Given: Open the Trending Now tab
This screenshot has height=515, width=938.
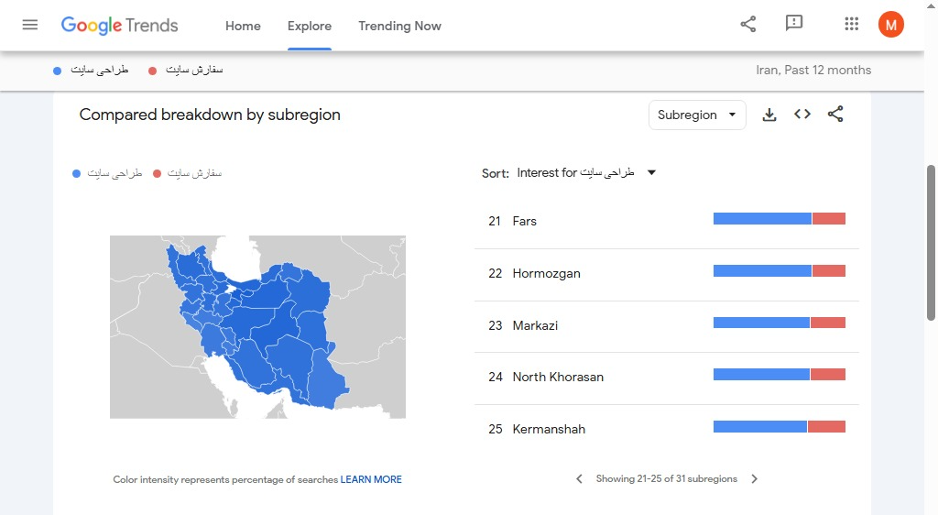Looking at the screenshot, I should [x=399, y=26].
